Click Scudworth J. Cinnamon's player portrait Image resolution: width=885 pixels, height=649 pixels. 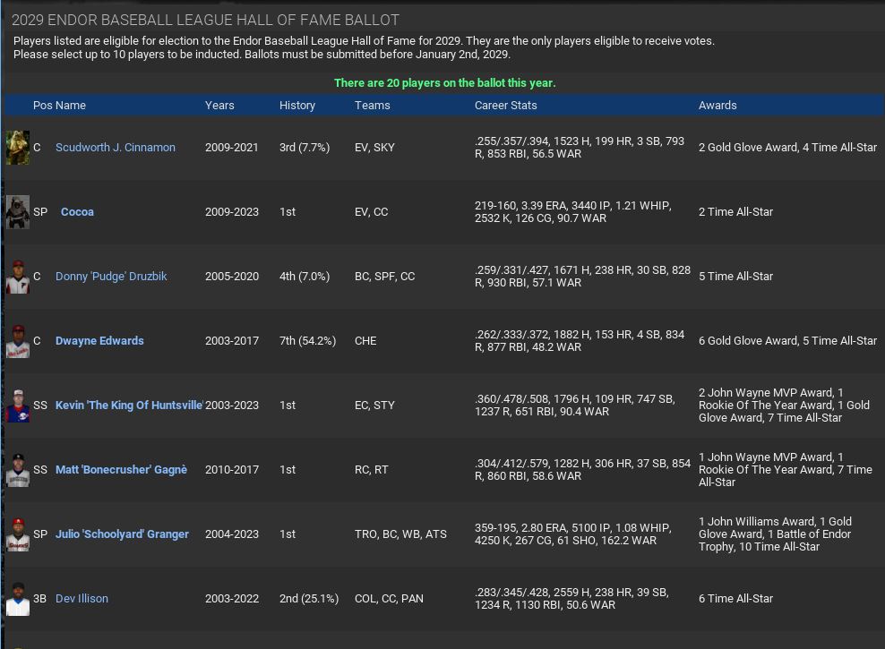18,148
